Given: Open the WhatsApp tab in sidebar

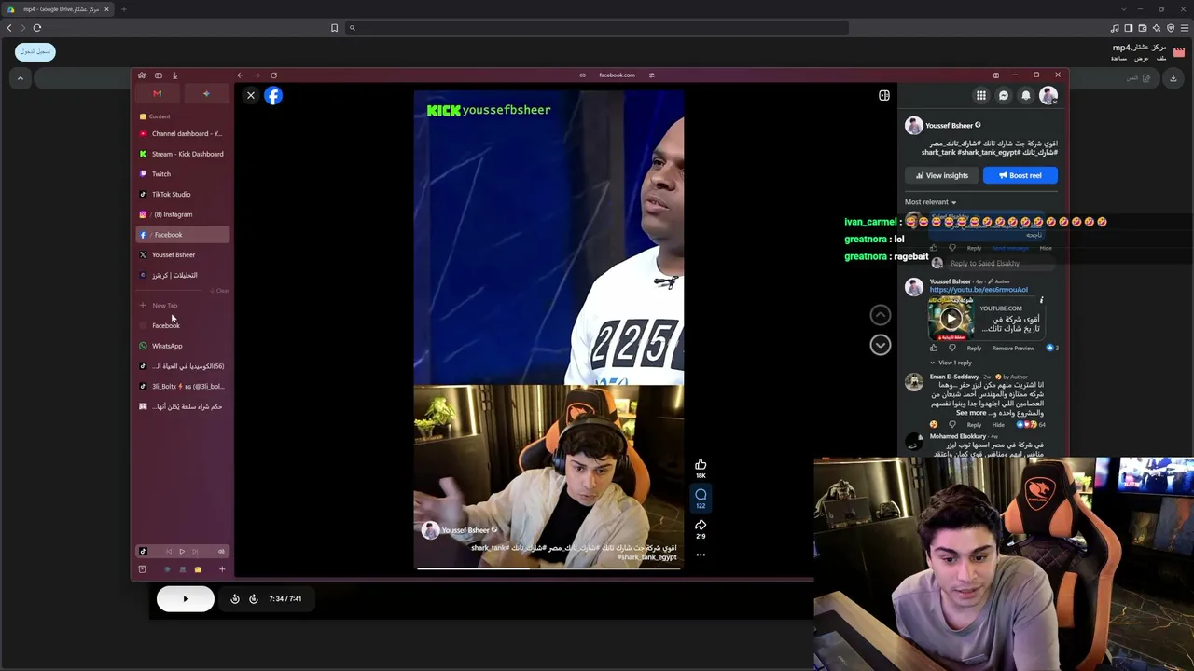Looking at the screenshot, I should [x=183, y=346].
